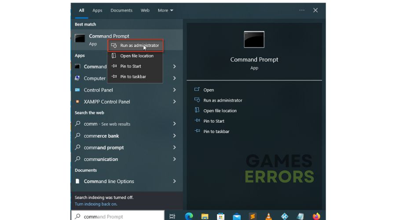Click the folder icon beside right pane Open file location
396x220 pixels.
pos(197,110)
